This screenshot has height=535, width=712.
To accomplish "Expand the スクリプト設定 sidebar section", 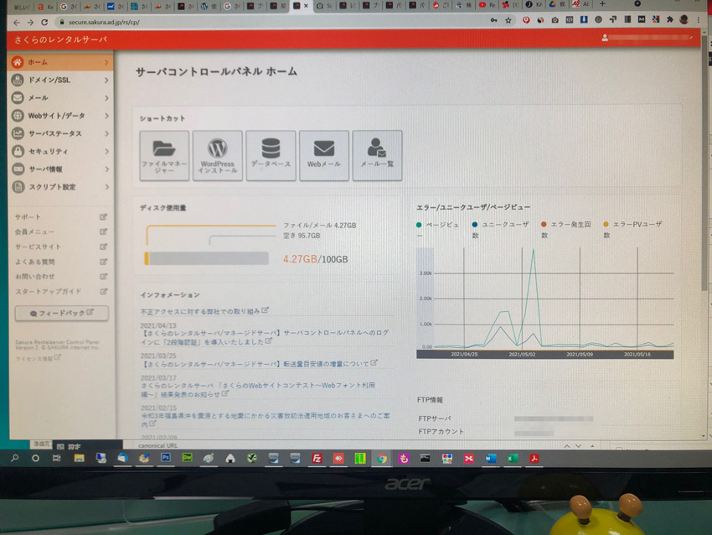I will click(52, 187).
